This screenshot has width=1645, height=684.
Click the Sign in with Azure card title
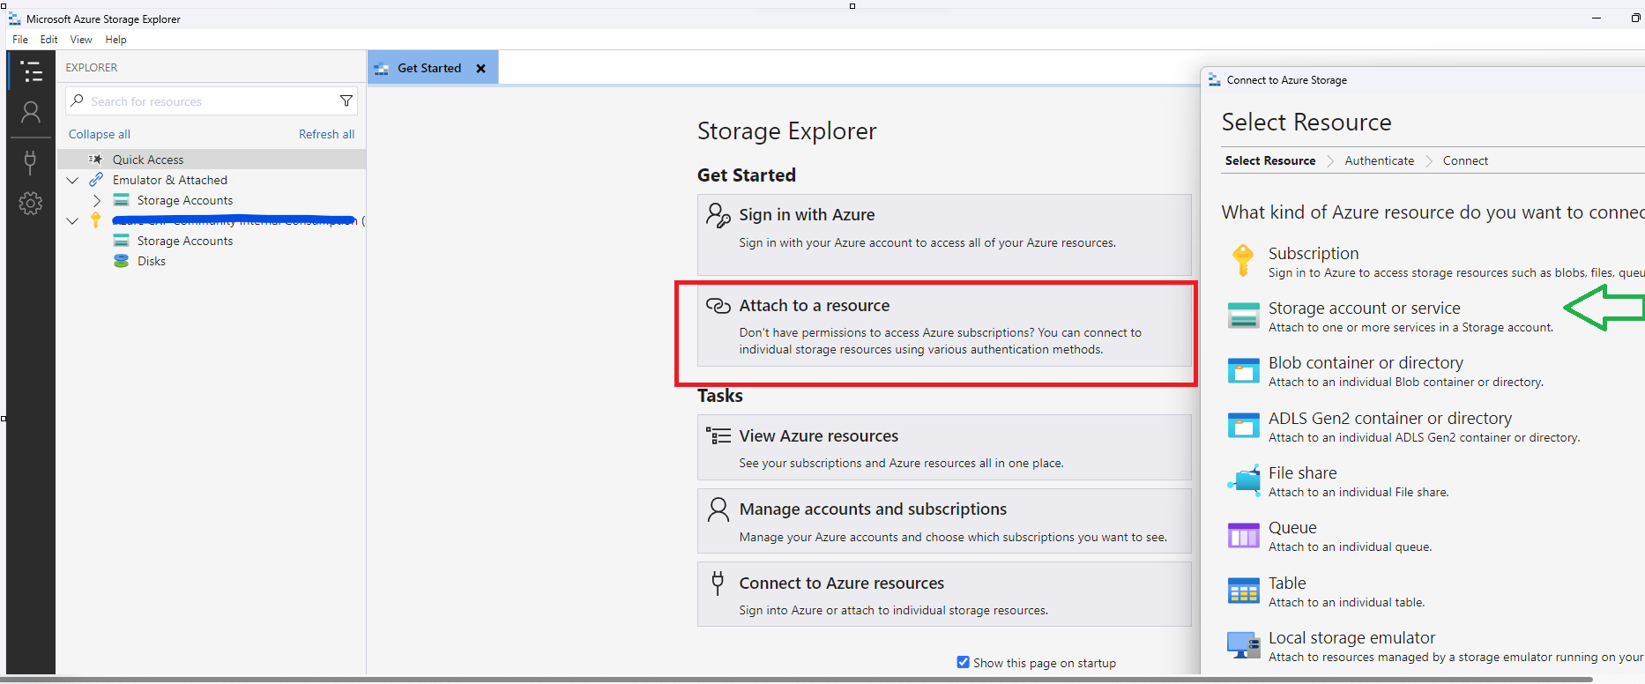pyautogui.click(x=807, y=214)
